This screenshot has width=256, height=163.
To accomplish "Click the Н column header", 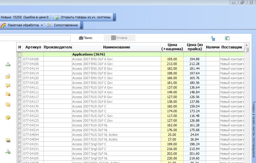I will tap(20, 47).
